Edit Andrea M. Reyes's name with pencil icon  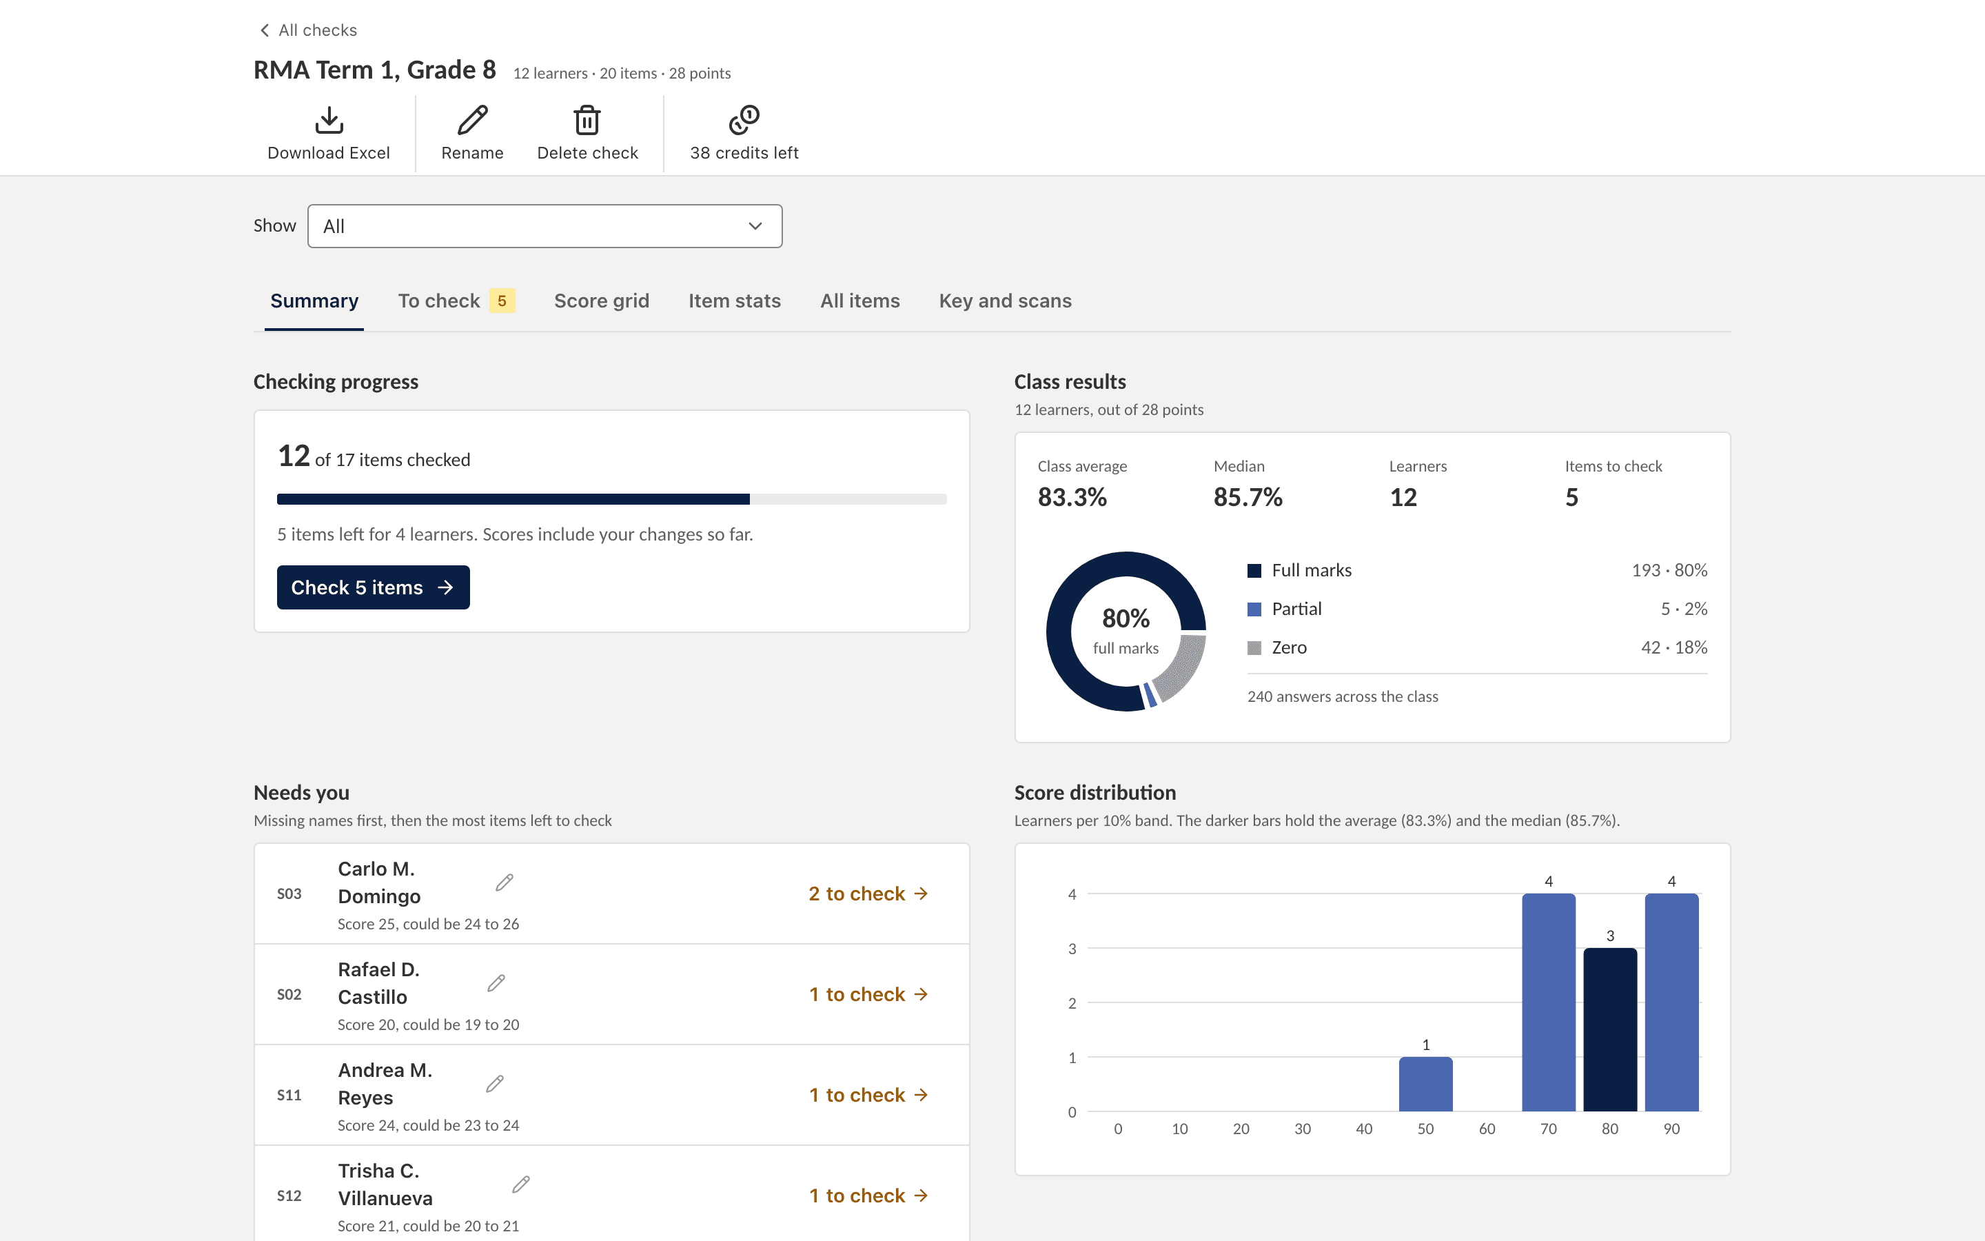[x=495, y=1083]
